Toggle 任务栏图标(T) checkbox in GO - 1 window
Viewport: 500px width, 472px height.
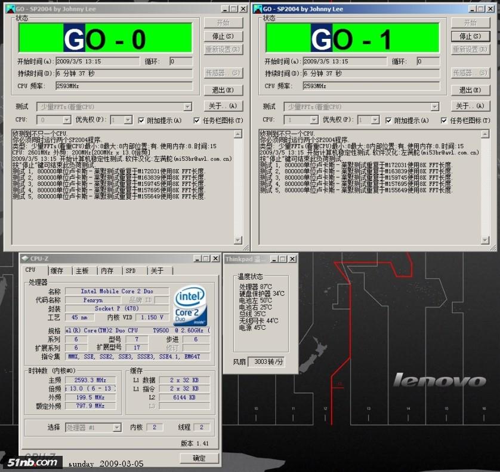[x=444, y=120]
